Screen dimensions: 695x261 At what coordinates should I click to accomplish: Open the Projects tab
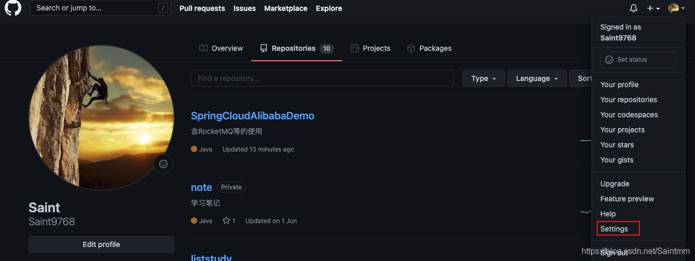[x=370, y=48]
